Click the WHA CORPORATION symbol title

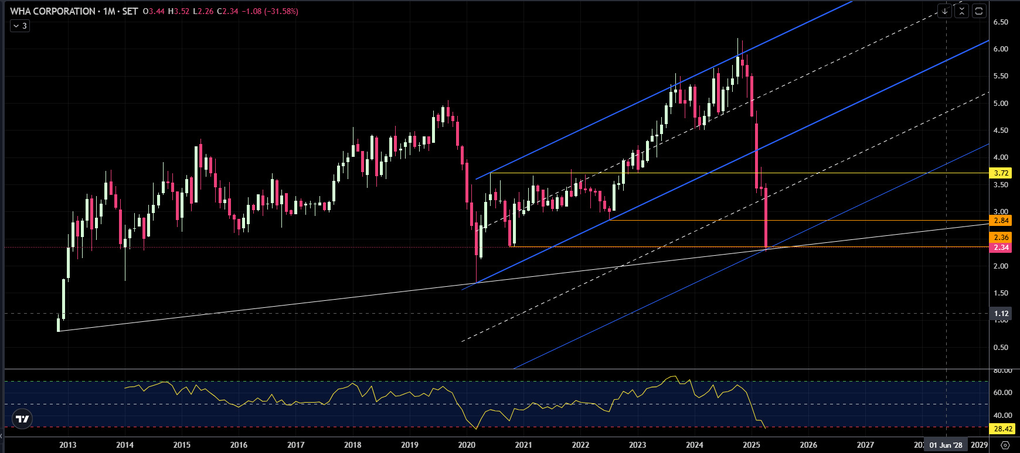point(52,11)
